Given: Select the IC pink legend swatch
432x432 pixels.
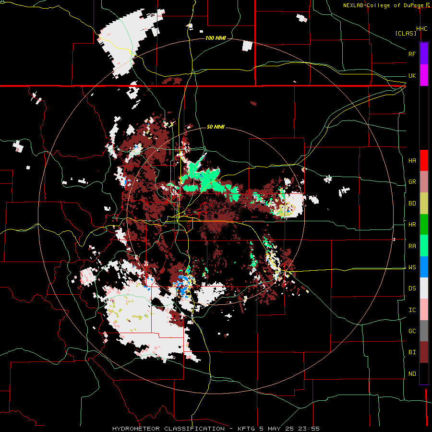Looking at the screenshot, I should (424, 310).
